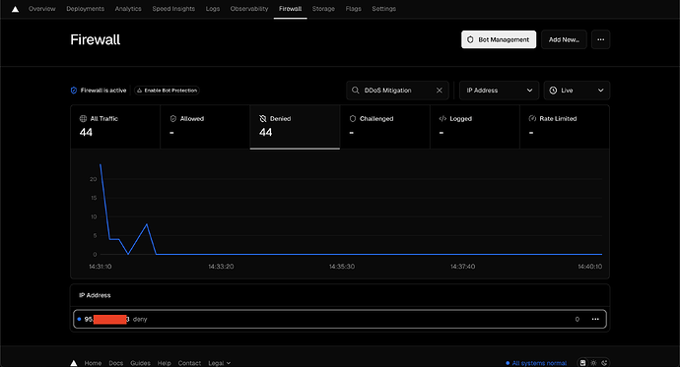Select the system theme toggle icon

coord(582,363)
